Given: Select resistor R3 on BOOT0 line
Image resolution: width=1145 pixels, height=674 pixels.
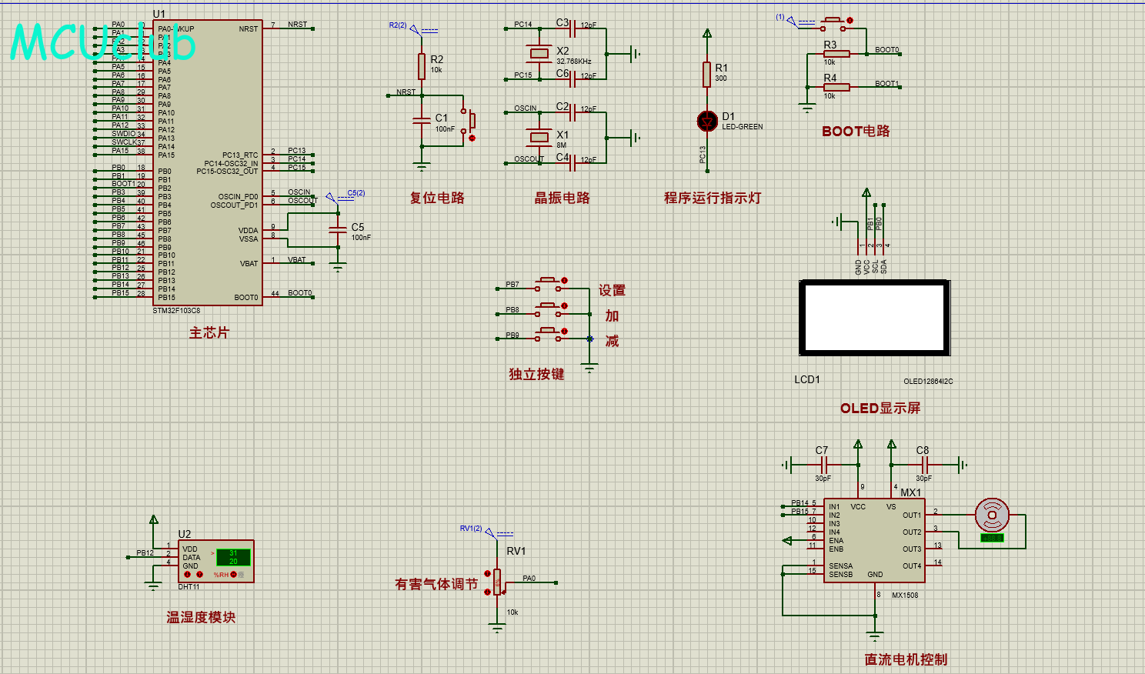Looking at the screenshot, I should pyautogui.click(x=836, y=54).
